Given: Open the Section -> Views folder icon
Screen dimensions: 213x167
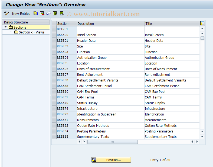Looking at the screenshot, I should [x=16, y=32].
